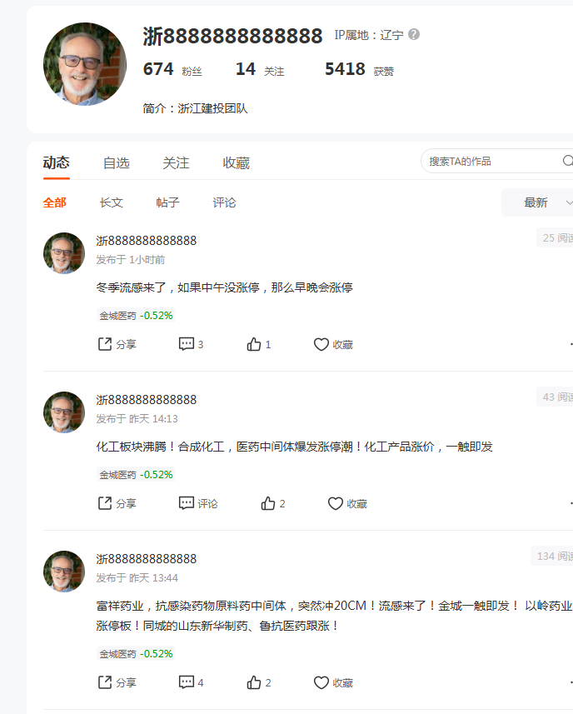The height and width of the screenshot is (714, 573).
Task: Open the 674 粉丝 followers count
Action: [x=172, y=69]
